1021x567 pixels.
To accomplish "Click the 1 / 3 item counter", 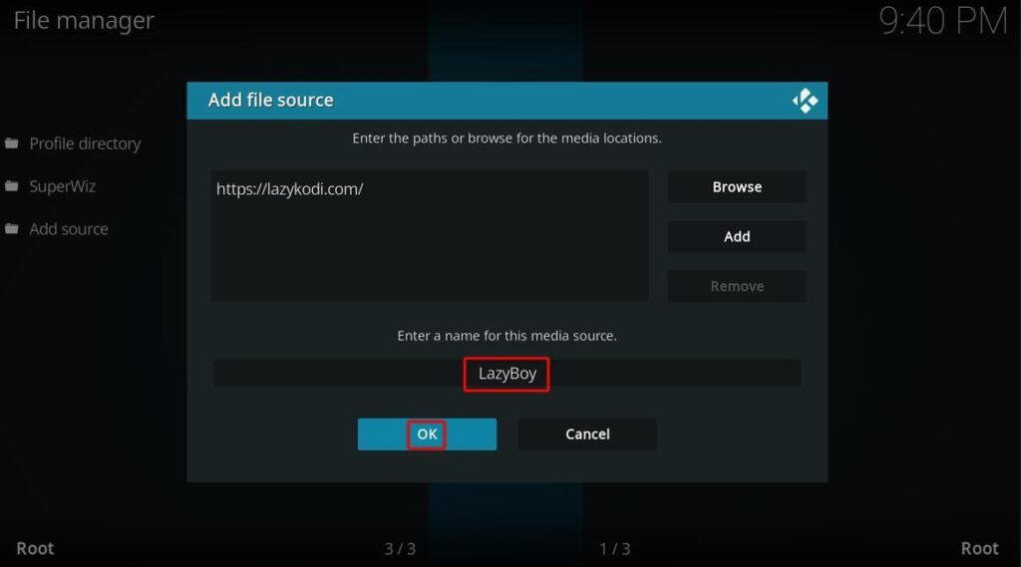I will coord(614,549).
